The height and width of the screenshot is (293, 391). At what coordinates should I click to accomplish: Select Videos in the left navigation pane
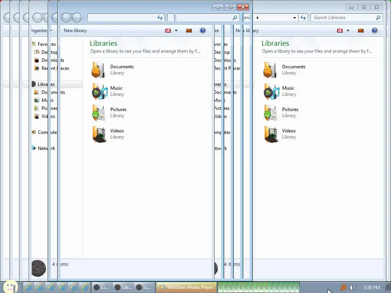pos(45,116)
